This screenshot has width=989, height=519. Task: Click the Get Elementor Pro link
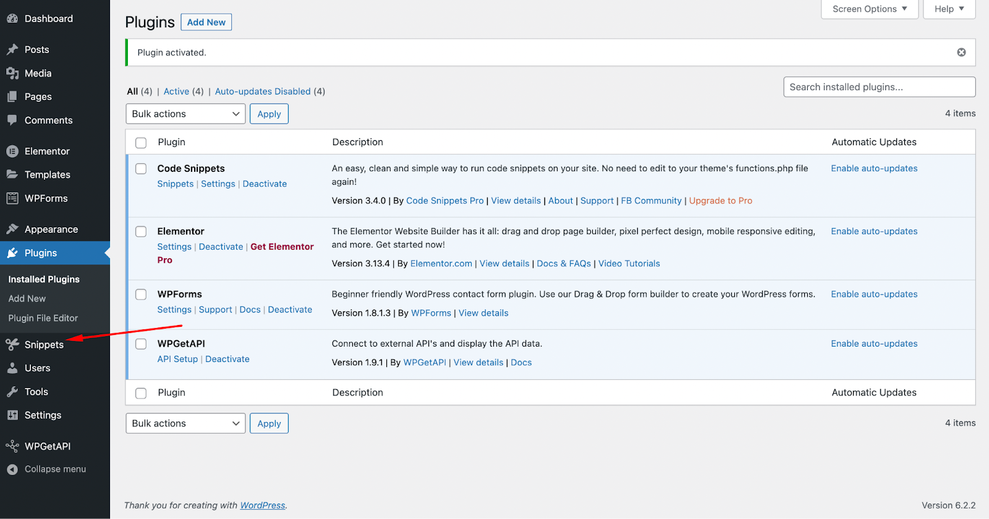pos(236,253)
